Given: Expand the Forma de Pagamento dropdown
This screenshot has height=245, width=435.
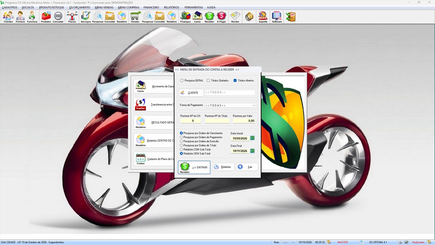Looking at the screenshot, I should 253,105.
